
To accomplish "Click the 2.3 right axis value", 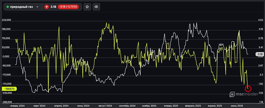I will (x=261, y=75).
